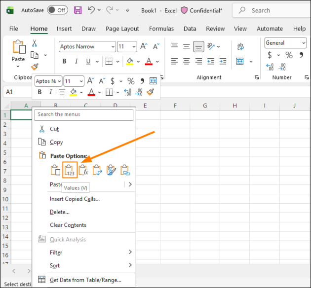Screen dimensions: 311x288
Task: Toggle Top Align in ribbon
Action: [x=174, y=45]
